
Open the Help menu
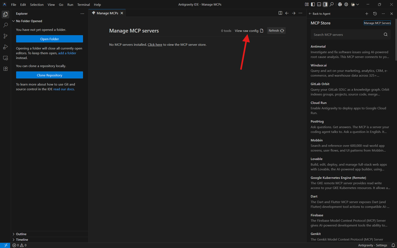97,5
